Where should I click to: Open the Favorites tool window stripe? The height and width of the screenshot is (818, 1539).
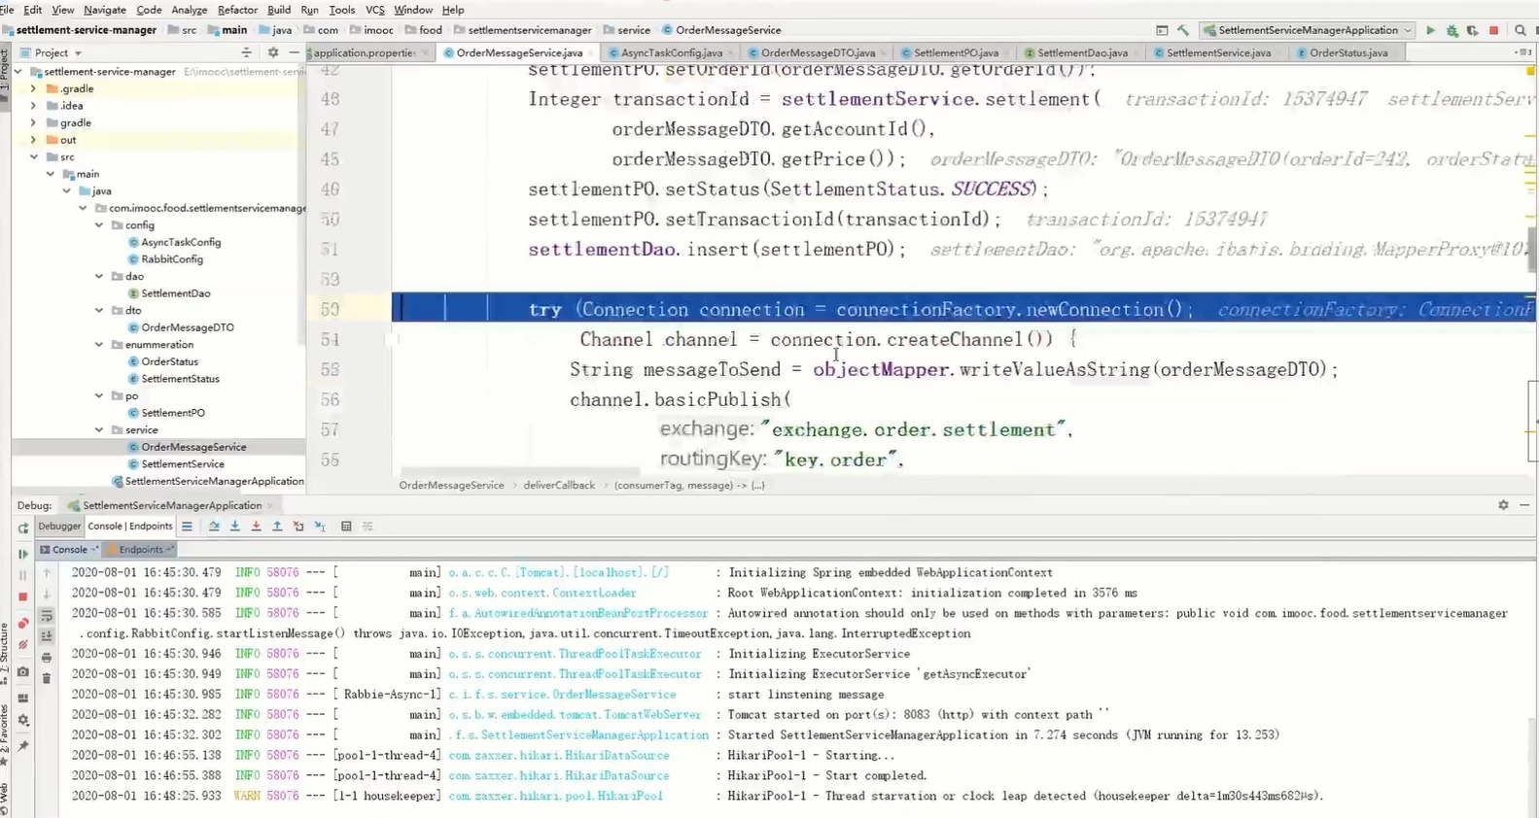pyautogui.click(x=5, y=733)
